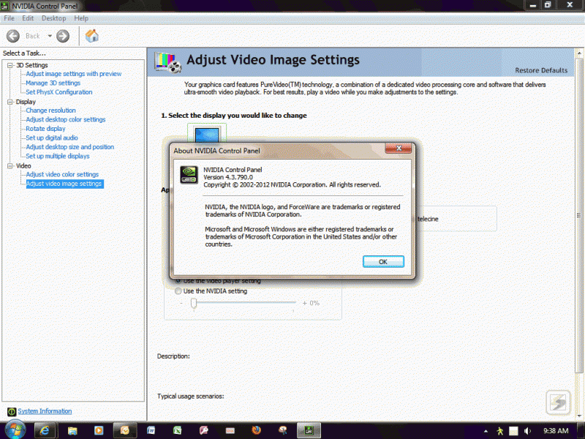Screen dimensions: 585x439
Task: Go back with the Back arrow button
Action: 13,36
